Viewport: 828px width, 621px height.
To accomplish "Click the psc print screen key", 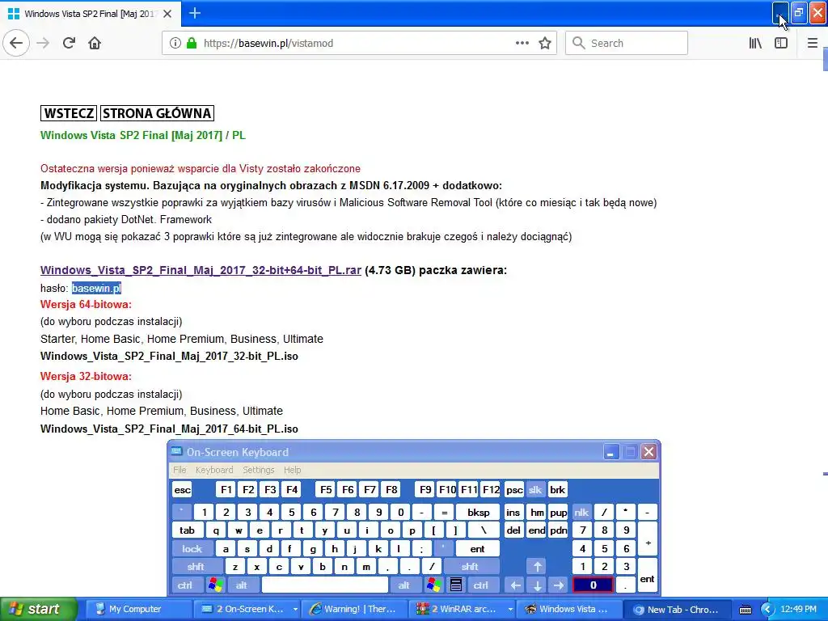I will point(514,490).
